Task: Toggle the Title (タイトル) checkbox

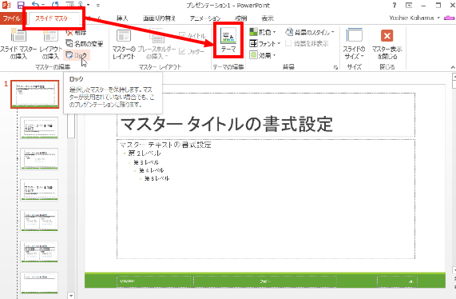Action: [182, 35]
